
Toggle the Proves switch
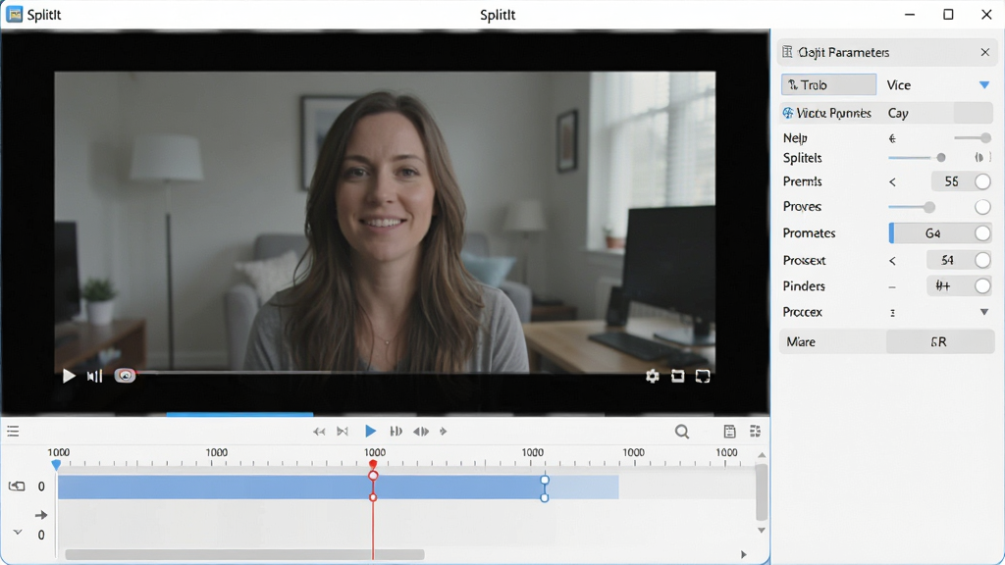tap(982, 207)
